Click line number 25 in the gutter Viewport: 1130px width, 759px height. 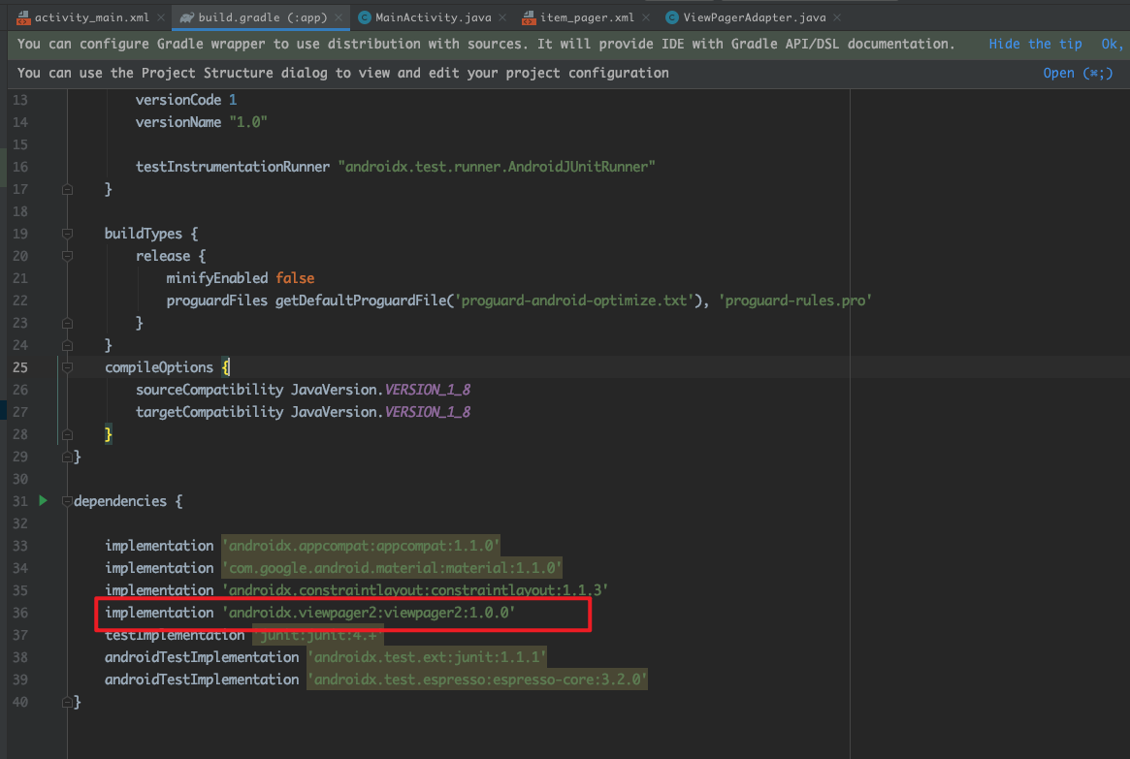coord(20,367)
